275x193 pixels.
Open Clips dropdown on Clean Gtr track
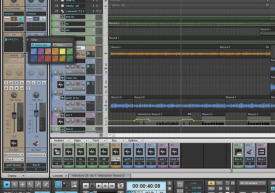tap(75, 88)
